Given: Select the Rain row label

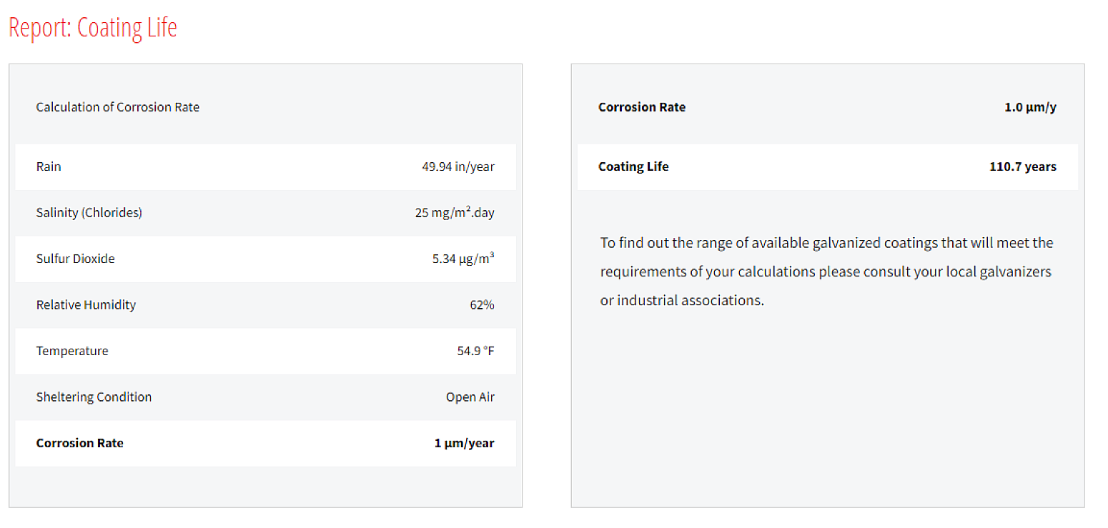Looking at the screenshot, I should (49, 166).
